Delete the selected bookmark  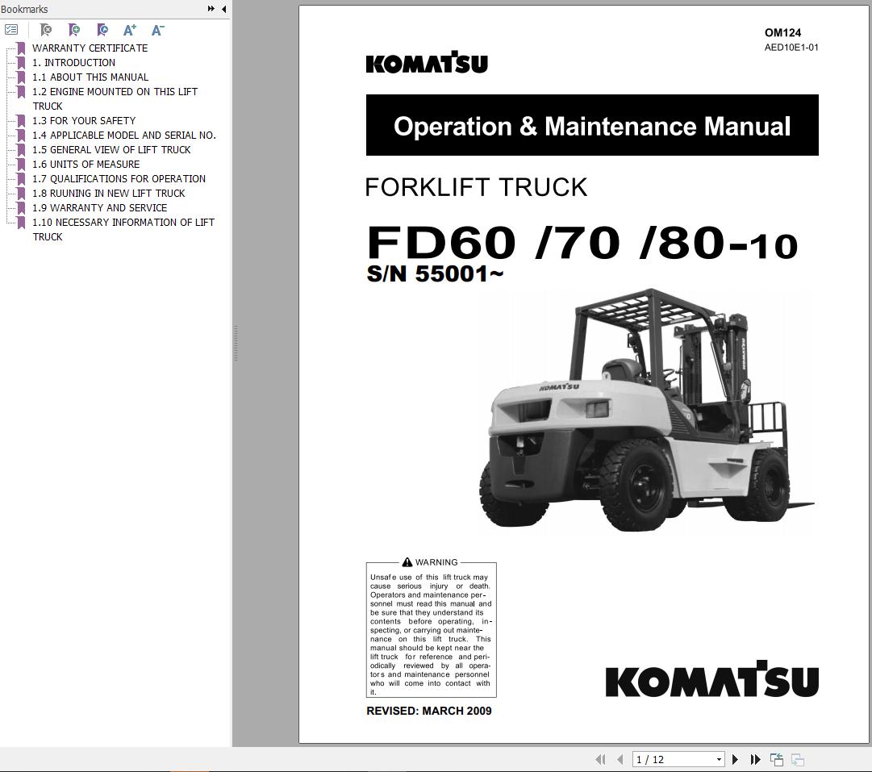[45, 29]
